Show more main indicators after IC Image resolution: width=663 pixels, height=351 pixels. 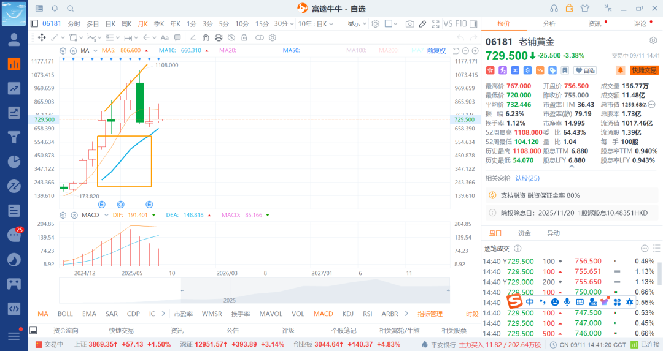163,314
